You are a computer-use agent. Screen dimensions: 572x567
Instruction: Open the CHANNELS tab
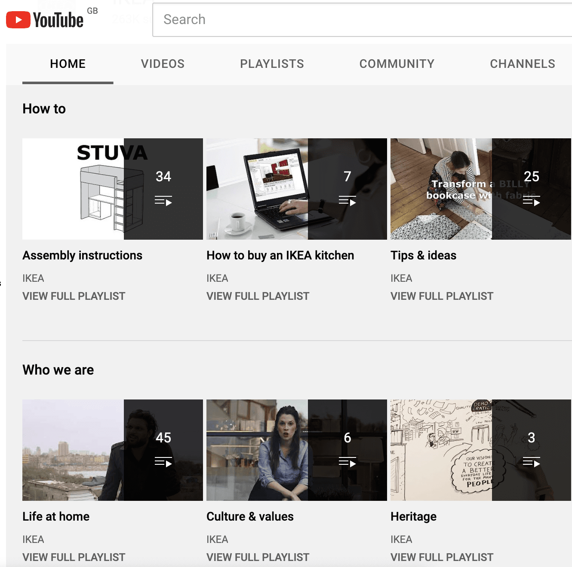coord(523,64)
